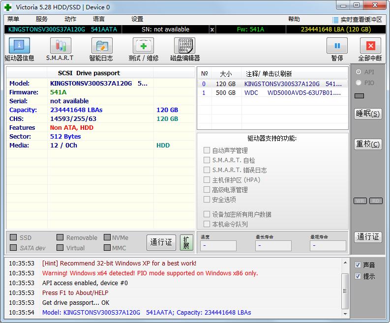Uncheck the 提示 hints checkbox
The height and width of the screenshot is (323, 390).
coord(358,276)
